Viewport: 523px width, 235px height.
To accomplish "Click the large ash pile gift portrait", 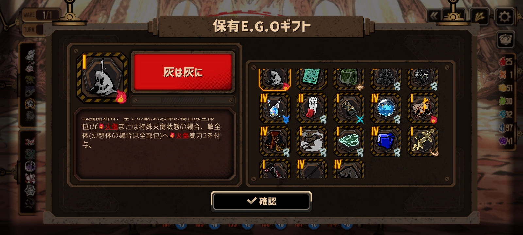I will [102, 78].
